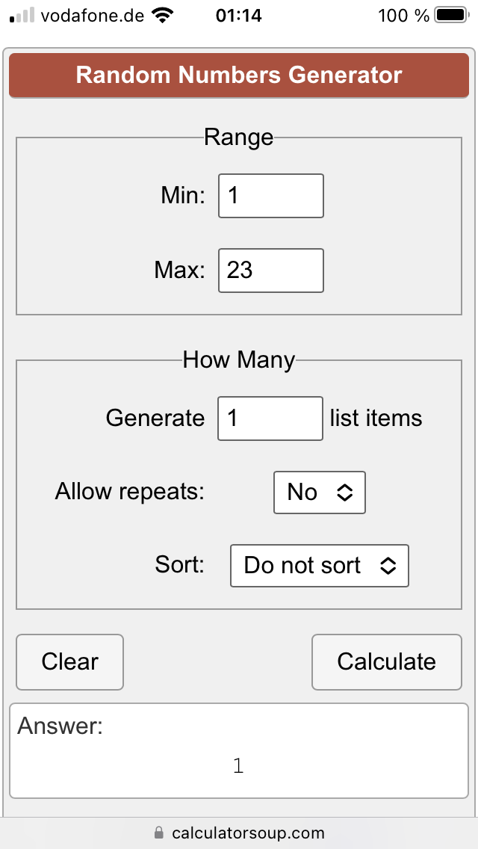
Task: Open the Allow repeats dropdown
Action: (320, 493)
